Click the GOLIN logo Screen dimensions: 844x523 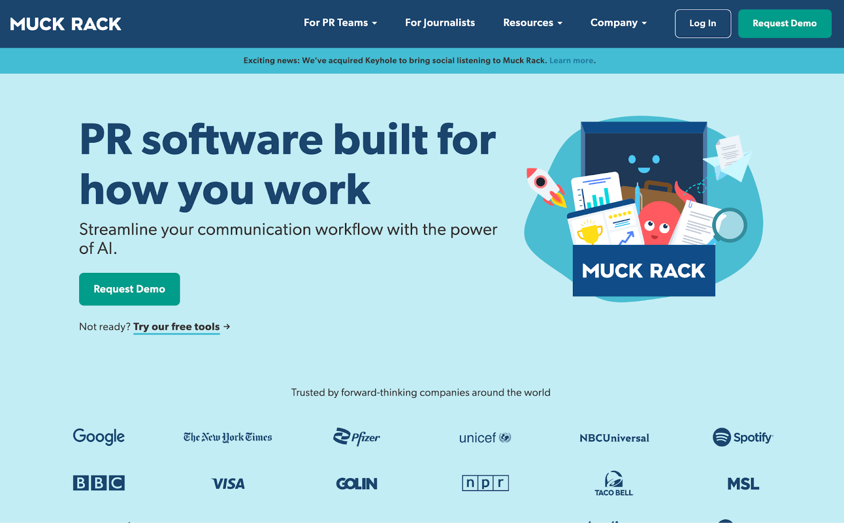357,483
